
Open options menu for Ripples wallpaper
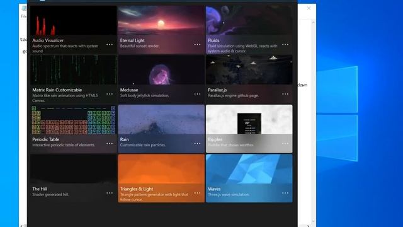click(285, 143)
